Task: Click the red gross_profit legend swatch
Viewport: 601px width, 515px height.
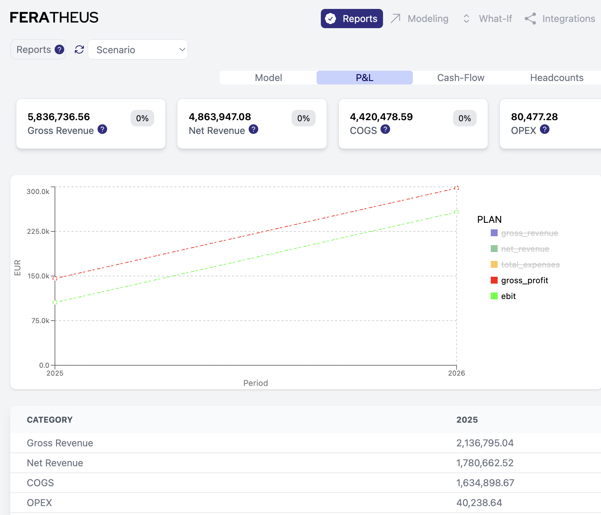Action: click(x=494, y=280)
